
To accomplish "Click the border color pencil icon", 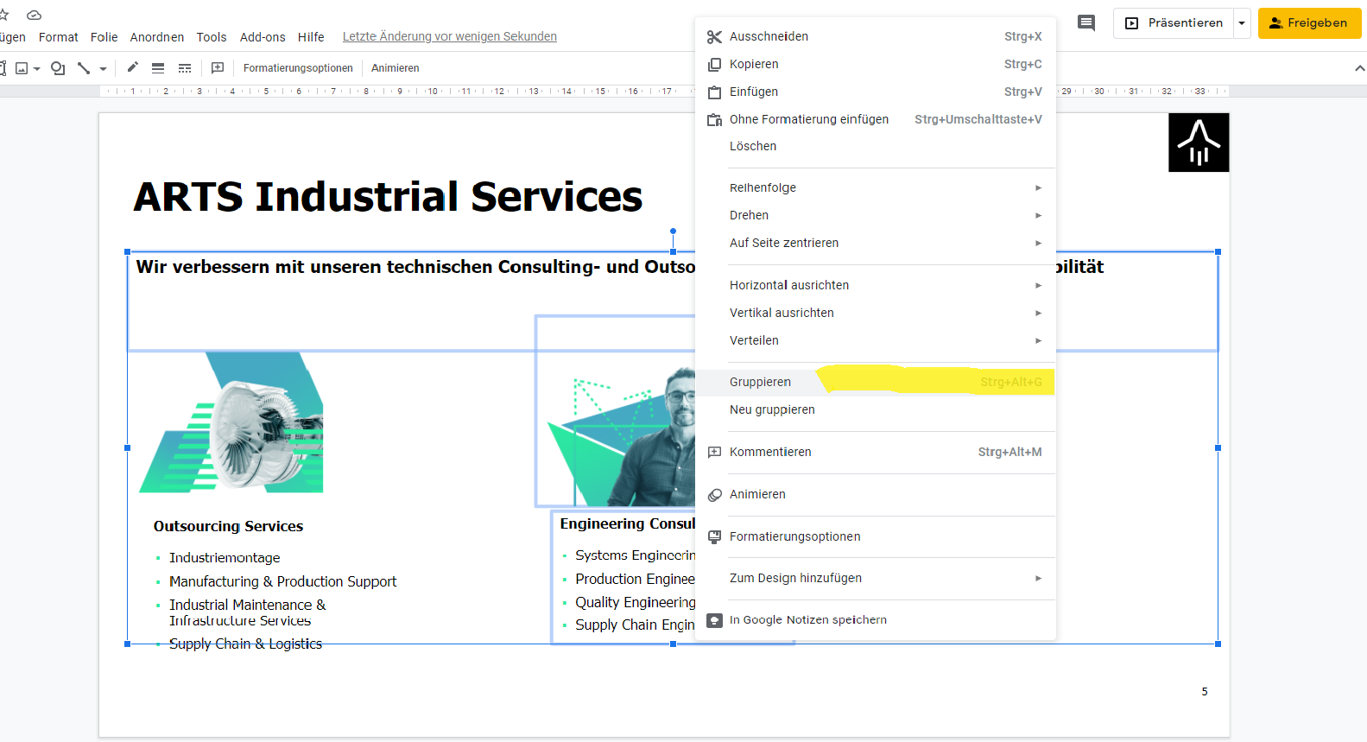I will [132, 67].
